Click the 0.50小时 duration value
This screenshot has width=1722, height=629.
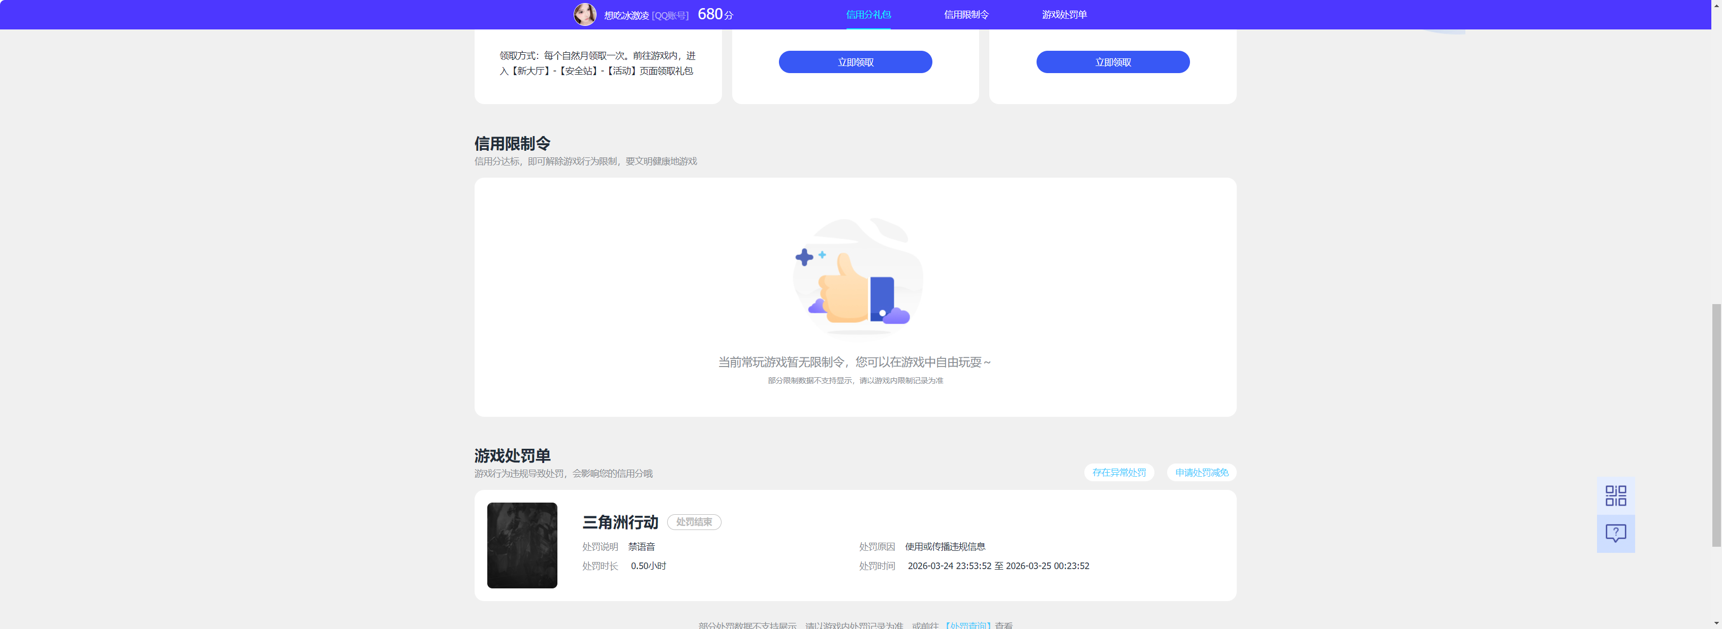(648, 566)
